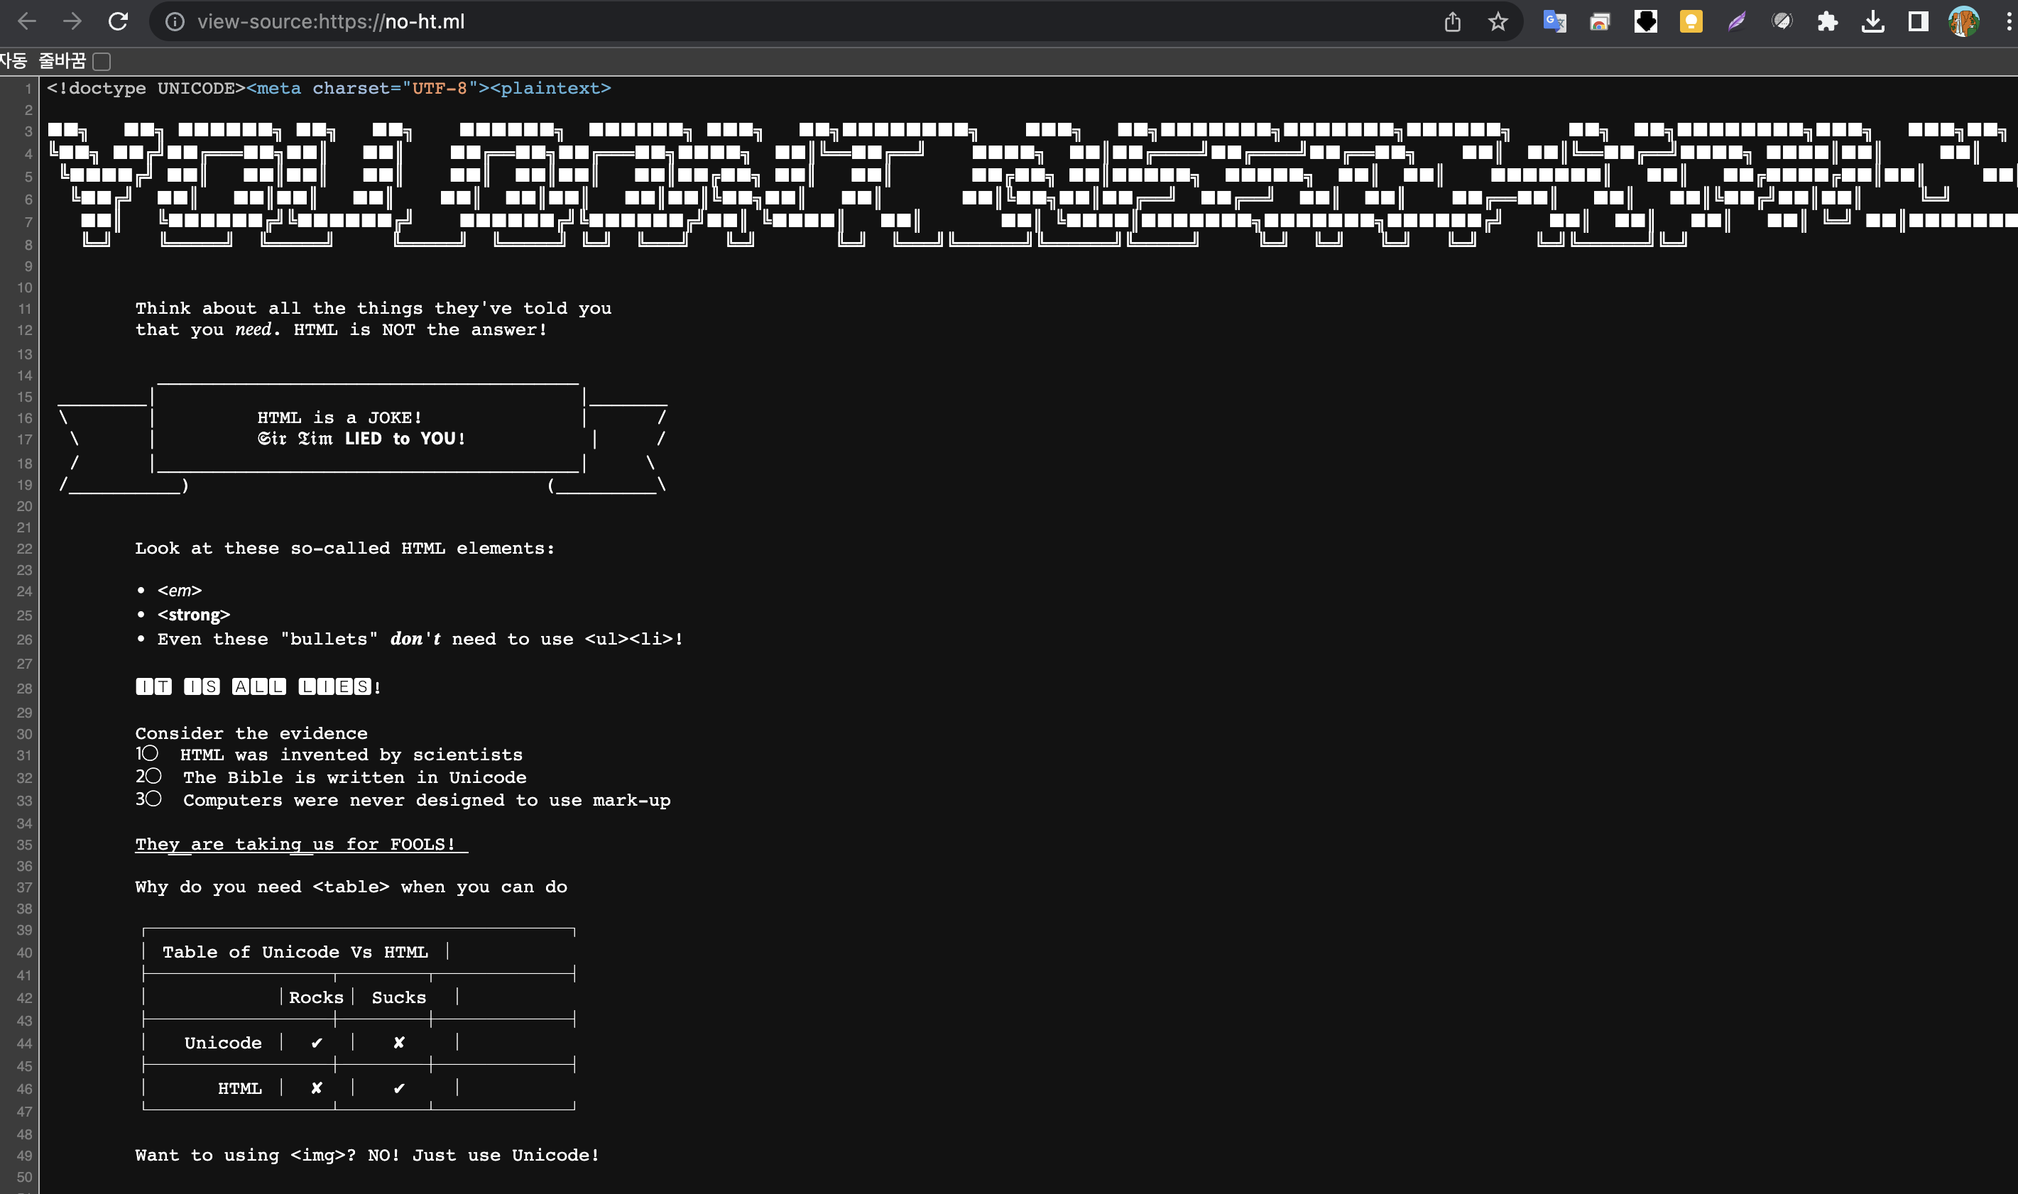Show Chrome downloads
This screenshot has width=2018, height=1194.
pyautogui.click(x=1872, y=22)
